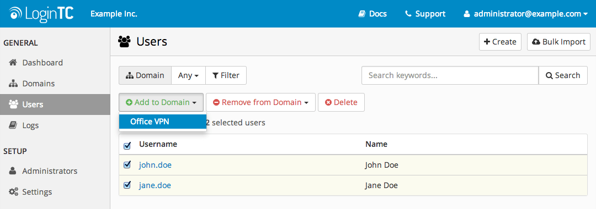
Task: Click the Example Inc. organization name
Action: coord(114,14)
